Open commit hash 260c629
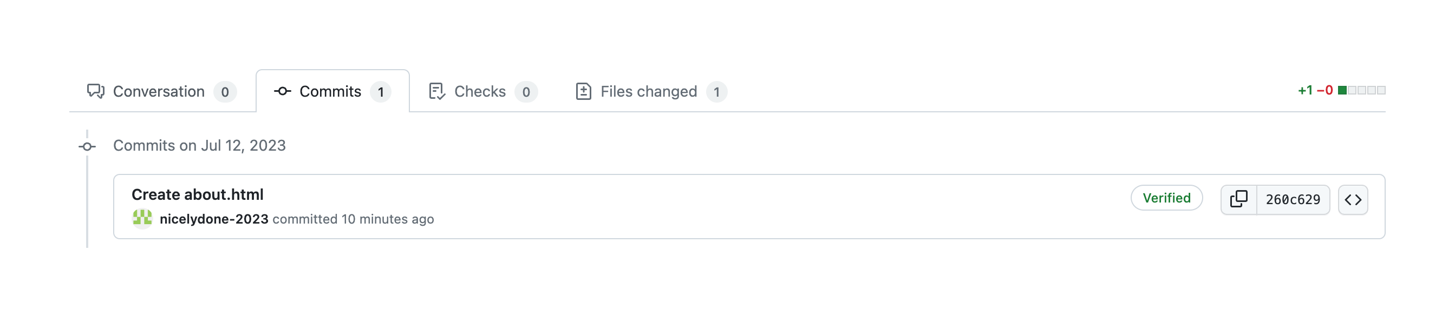The height and width of the screenshot is (317, 1455). (x=1293, y=199)
